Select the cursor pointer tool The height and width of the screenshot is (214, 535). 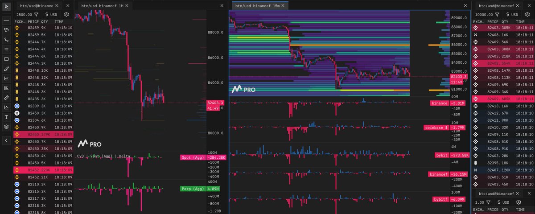click(x=6, y=6)
